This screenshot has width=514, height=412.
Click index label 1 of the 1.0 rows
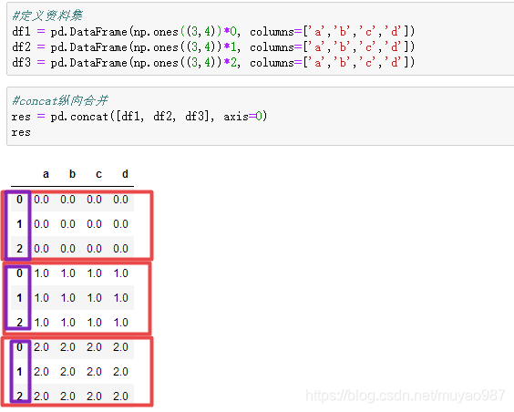(20, 298)
